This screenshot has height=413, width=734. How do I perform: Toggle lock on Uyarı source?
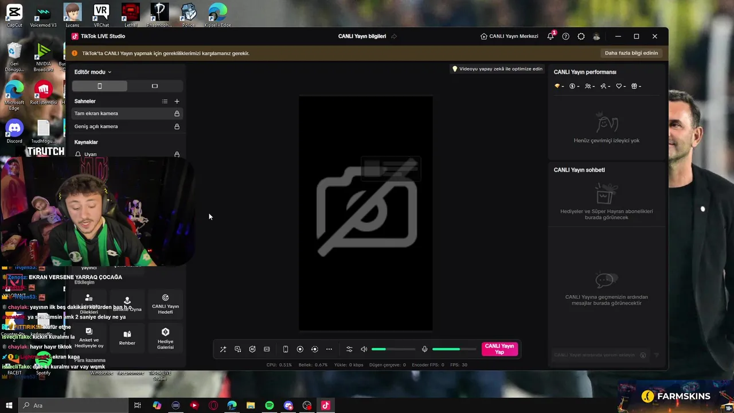coord(177,154)
